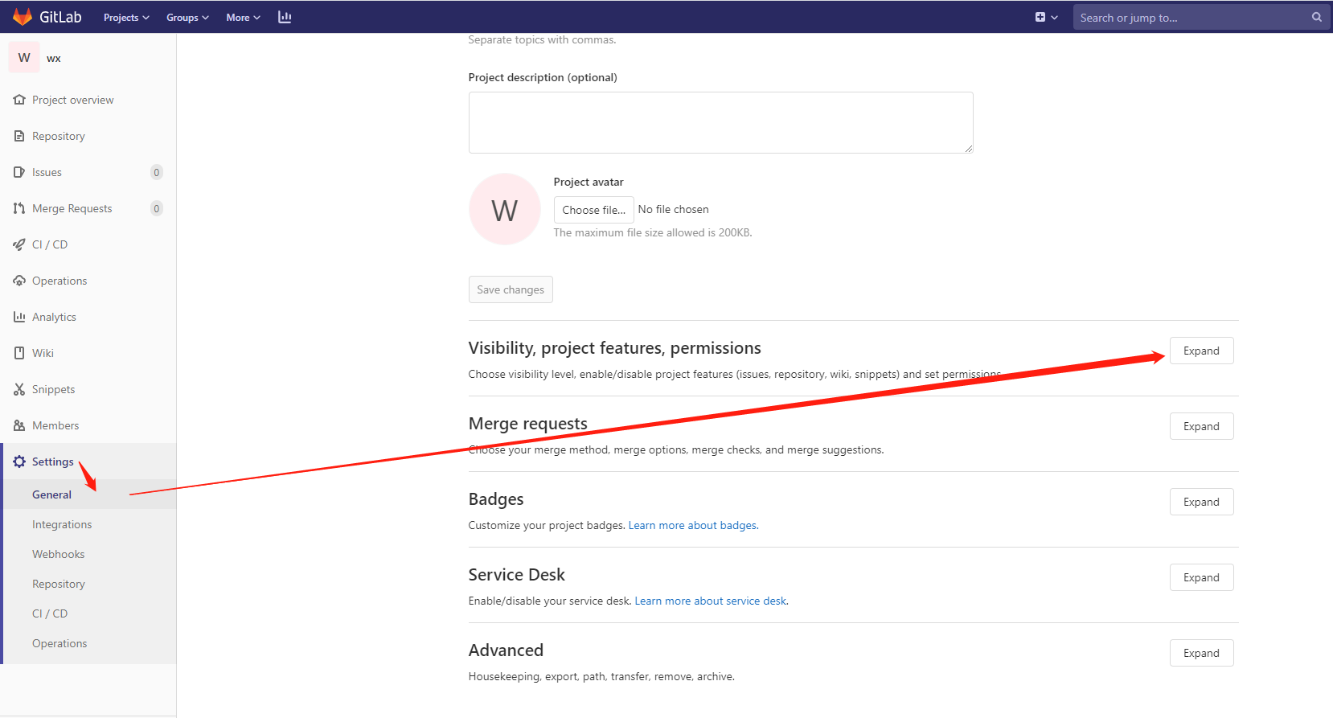Open the Project overview sidebar icon
The width and height of the screenshot is (1333, 718).
(x=19, y=99)
